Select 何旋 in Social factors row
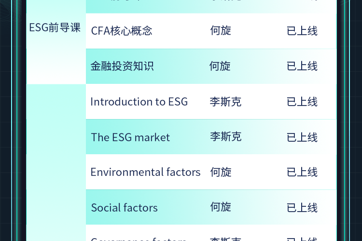 (x=221, y=207)
